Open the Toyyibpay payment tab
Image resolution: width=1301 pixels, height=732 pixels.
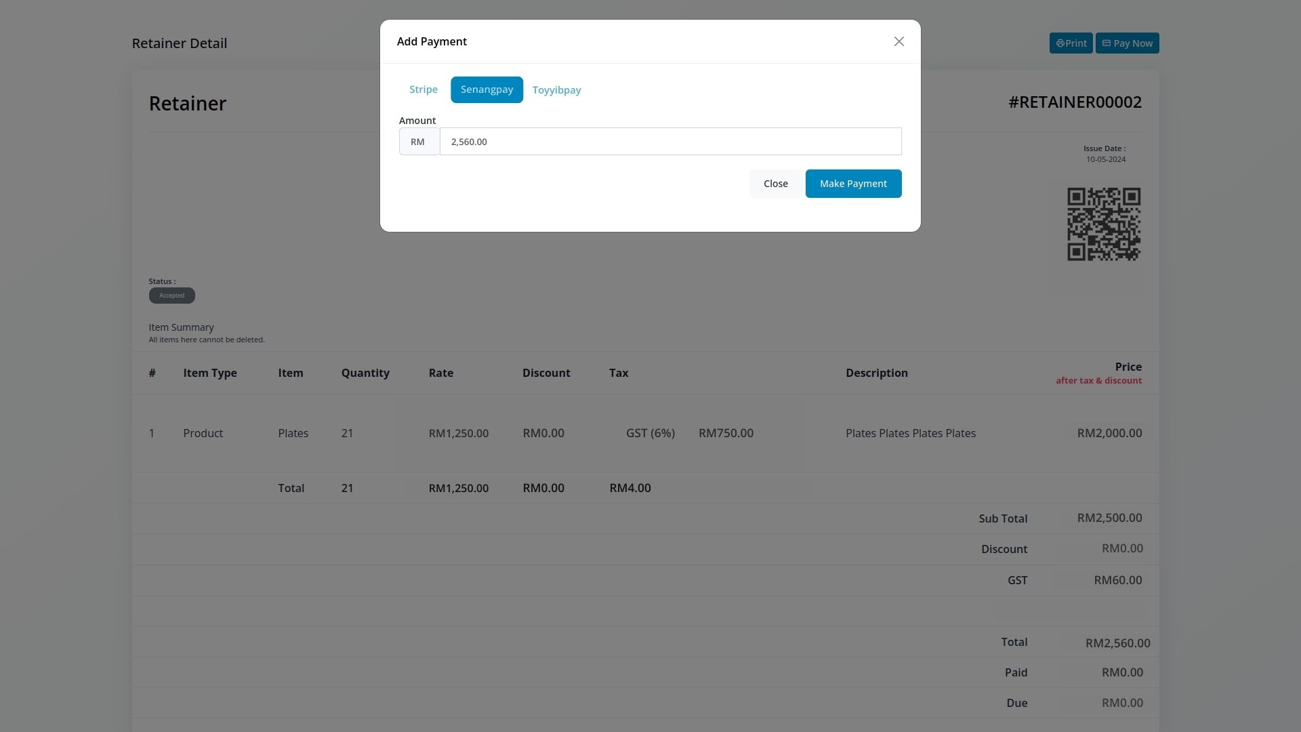pyautogui.click(x=556, y=90)
